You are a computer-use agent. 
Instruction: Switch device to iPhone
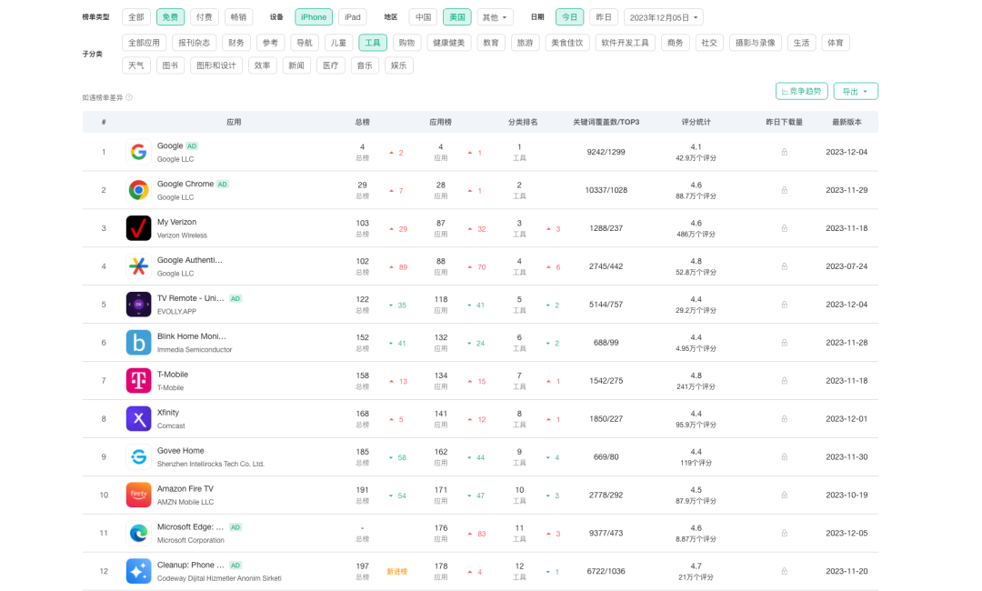(x=314, y=17)
